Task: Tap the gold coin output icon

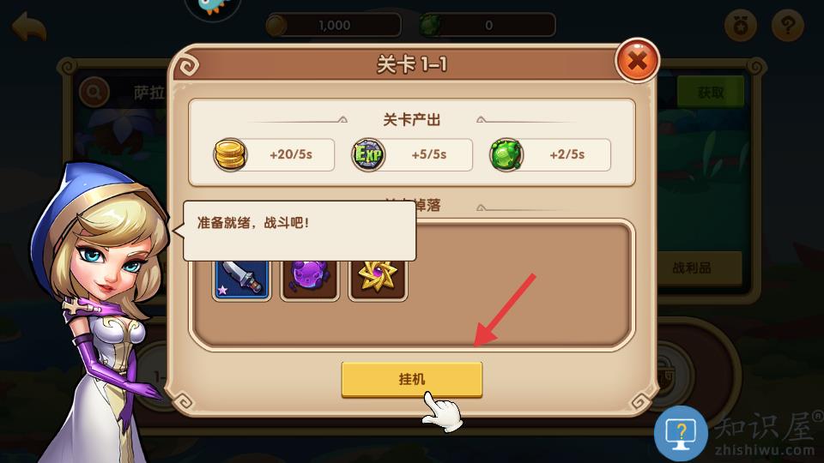Action: 230,154
